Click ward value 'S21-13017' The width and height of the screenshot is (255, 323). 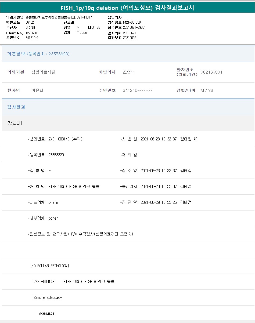84,17
